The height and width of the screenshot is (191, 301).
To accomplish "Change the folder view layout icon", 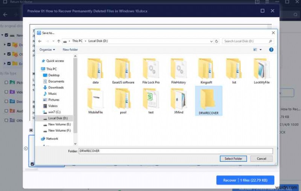I will [x=255, y=50].
